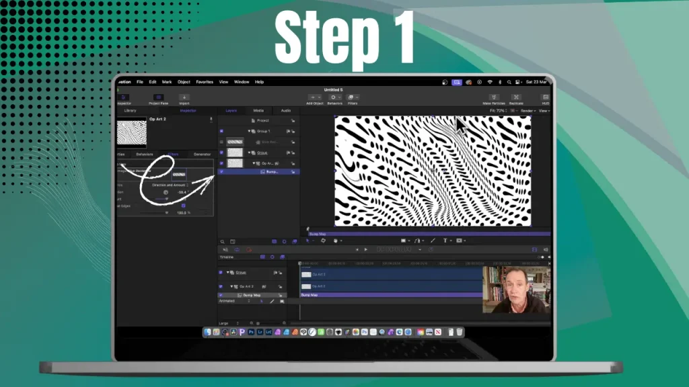Click the lock icon on Bump Map layer
Viewport: 689px width, 387px height.
pos(293,172)
